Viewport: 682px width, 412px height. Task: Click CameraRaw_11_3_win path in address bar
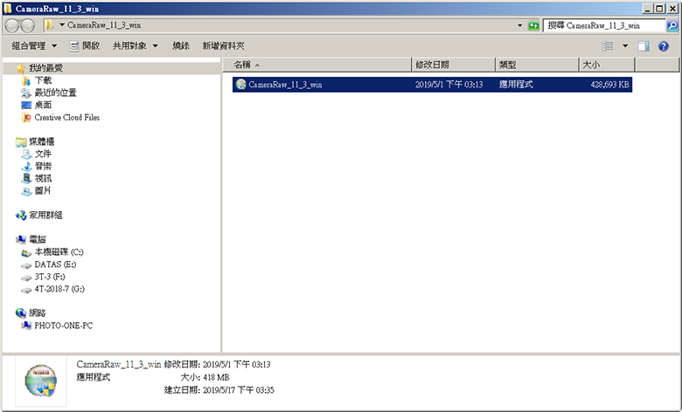click(104, 25)
